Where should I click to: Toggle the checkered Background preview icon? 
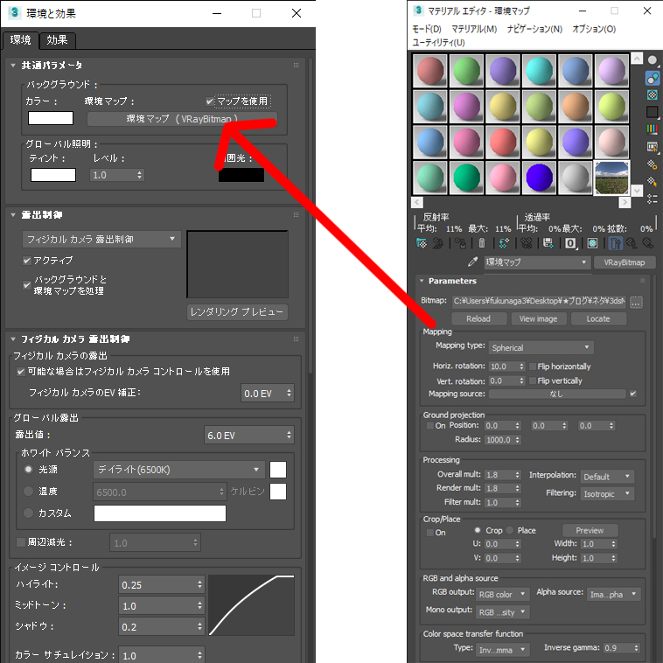pos(653,94)
